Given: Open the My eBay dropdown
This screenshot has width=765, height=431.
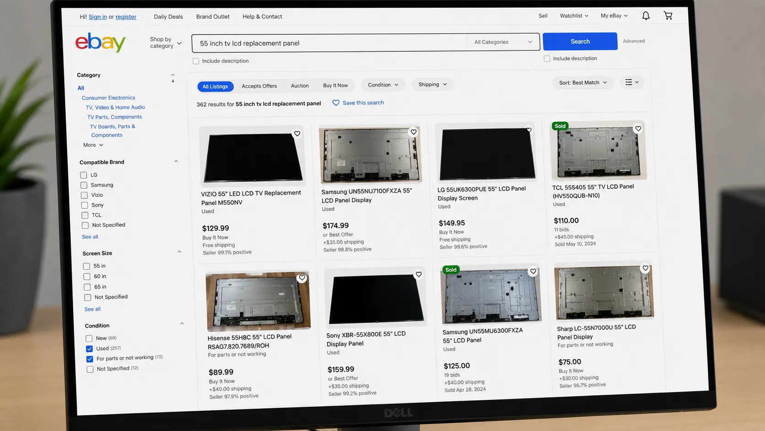Looking at the screenshot, I should coord(614,16).
